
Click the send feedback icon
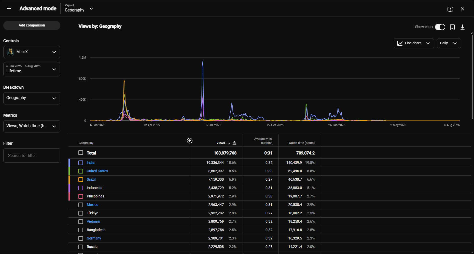tap(450, 9)
